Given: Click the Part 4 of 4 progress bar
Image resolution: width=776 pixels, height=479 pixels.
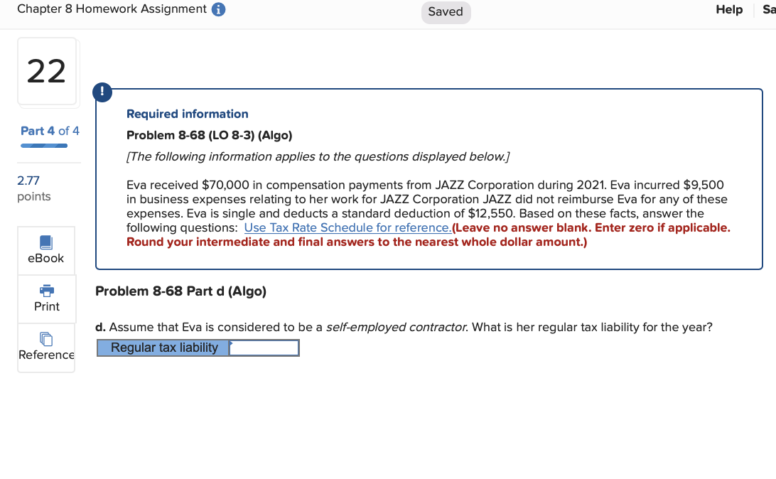Looking at the screenshot, I should point(44,144).
